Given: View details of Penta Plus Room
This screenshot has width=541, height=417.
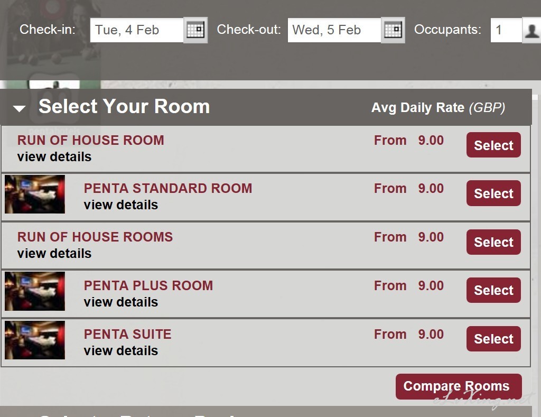Looking at the screenshot, I should tap(121, 302).
